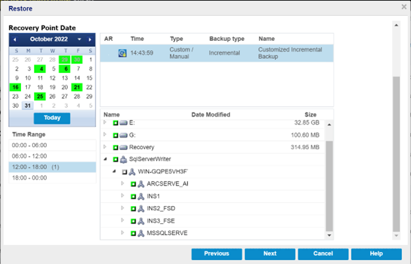411x264 pixels.
Task: Click the dialog scrollbar down arrow
Action: pos(397,236)
